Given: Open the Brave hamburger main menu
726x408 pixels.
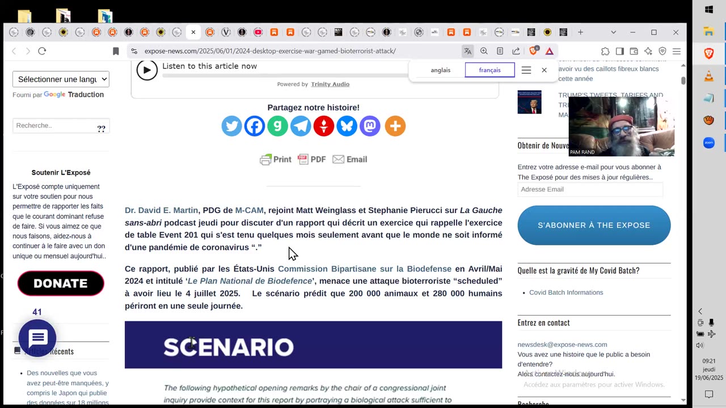Looking at the screenshot, I should [676, 51].
